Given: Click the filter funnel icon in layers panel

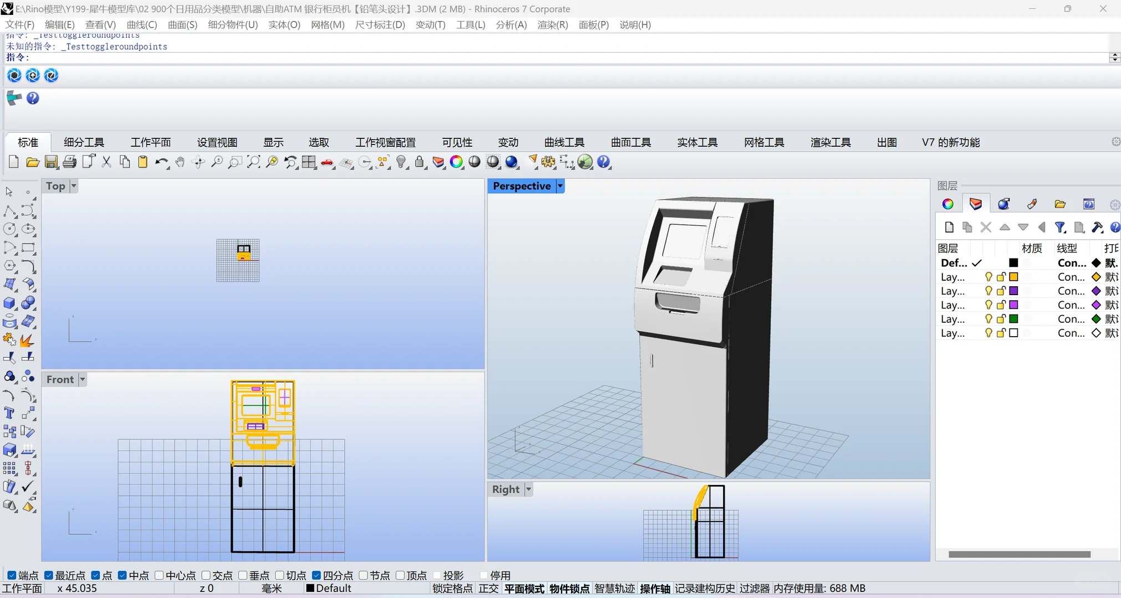Looking at the screenshot, I should pos(1060,227).
